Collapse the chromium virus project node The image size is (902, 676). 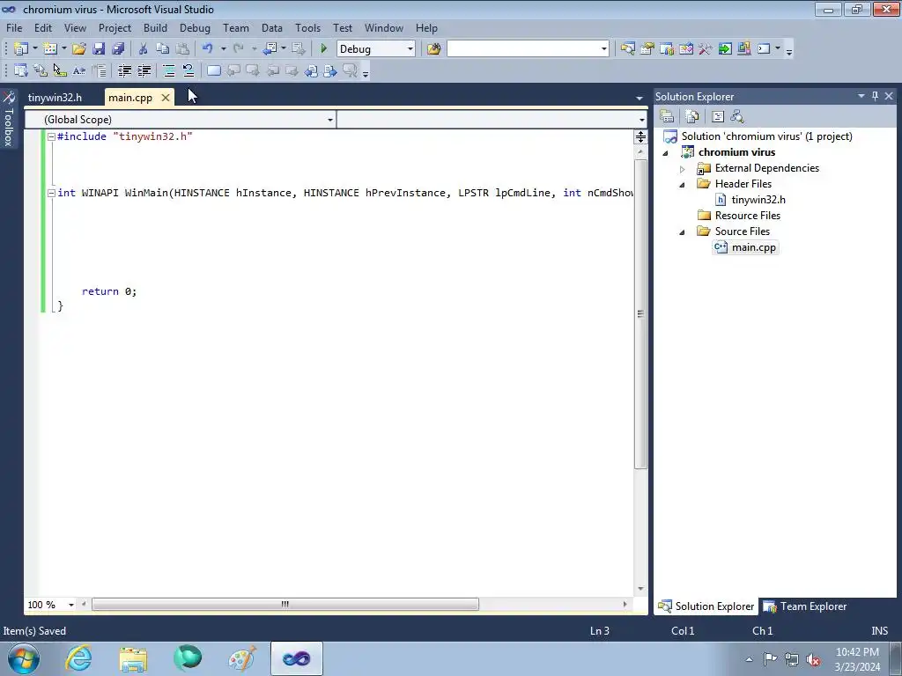[666, 153]
